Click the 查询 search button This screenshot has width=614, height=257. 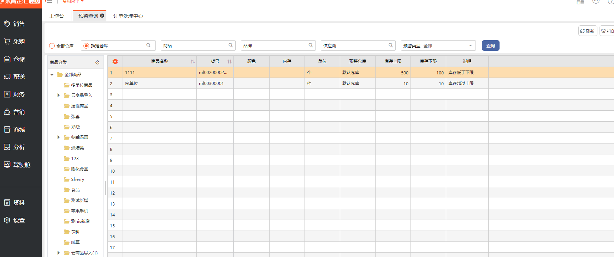click(x=490, y=45)
